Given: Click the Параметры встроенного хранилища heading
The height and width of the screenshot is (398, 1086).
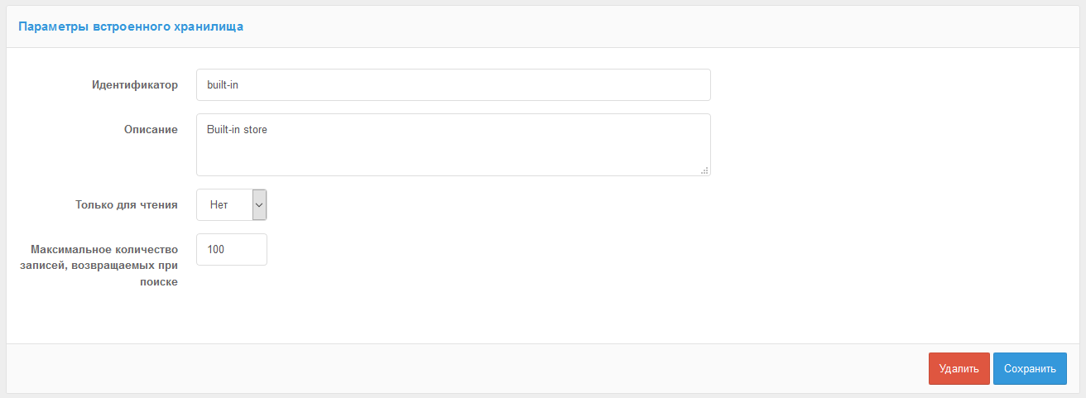Looking at the screenshot, I should [x=131, y=26].
